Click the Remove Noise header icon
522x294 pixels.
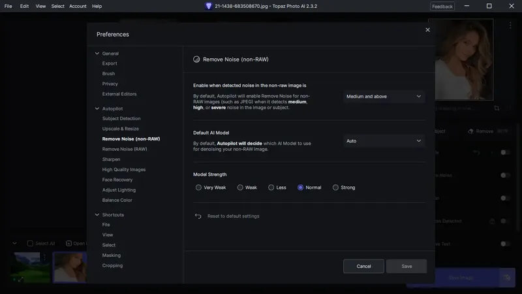[196, 59]
